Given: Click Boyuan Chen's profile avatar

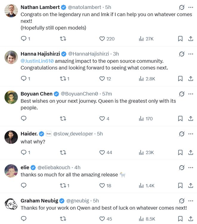Looking at the screenshot, I should [11, 97].
